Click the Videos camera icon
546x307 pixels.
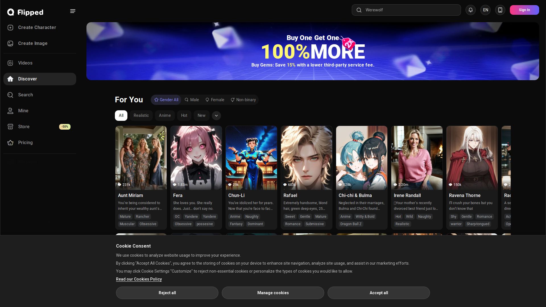[11, 63]
